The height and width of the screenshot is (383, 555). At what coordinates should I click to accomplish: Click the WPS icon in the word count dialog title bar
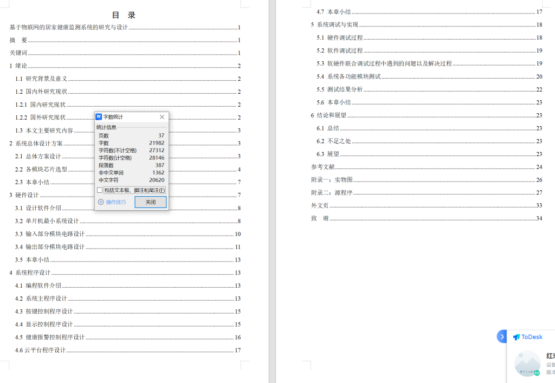pyautogui.click(x=98, y=116)
